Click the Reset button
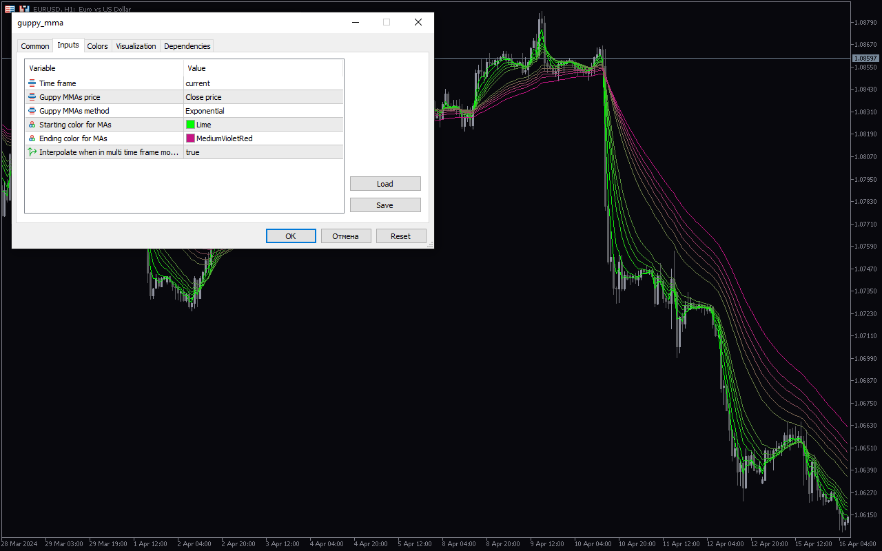882x551 pixels. pos(400,236)
